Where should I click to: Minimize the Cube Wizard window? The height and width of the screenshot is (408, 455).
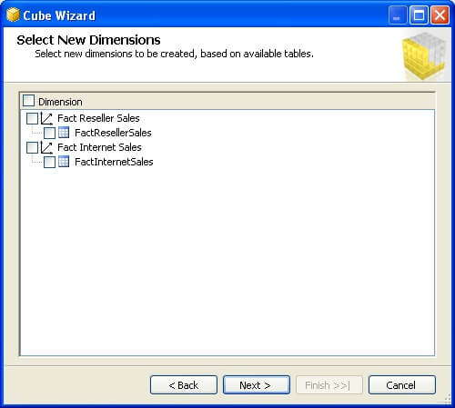(x=398, y=15)
